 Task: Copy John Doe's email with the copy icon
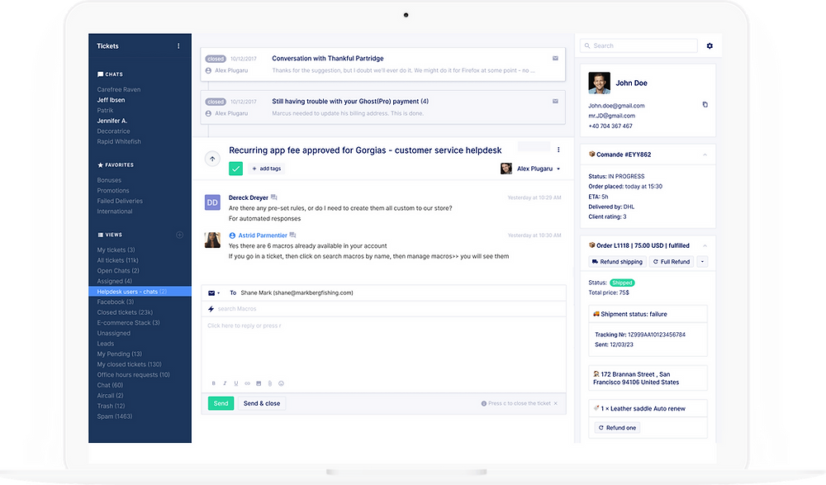point(705,104)
